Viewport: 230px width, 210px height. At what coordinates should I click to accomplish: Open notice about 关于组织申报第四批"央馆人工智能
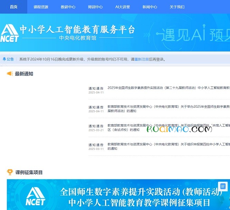coord(169,127)
